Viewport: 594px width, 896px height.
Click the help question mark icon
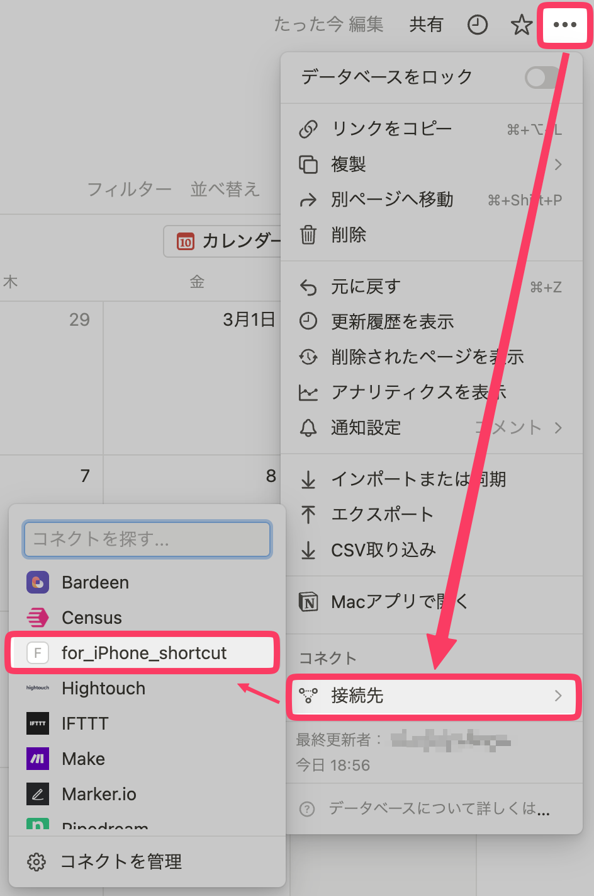coord(307,809)
